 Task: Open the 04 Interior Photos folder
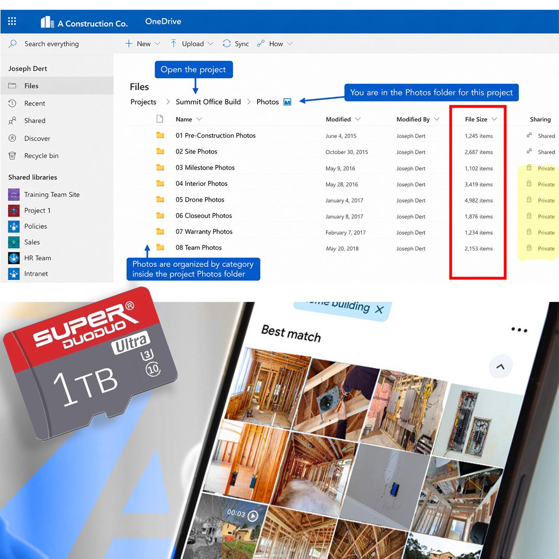(202, 184)
